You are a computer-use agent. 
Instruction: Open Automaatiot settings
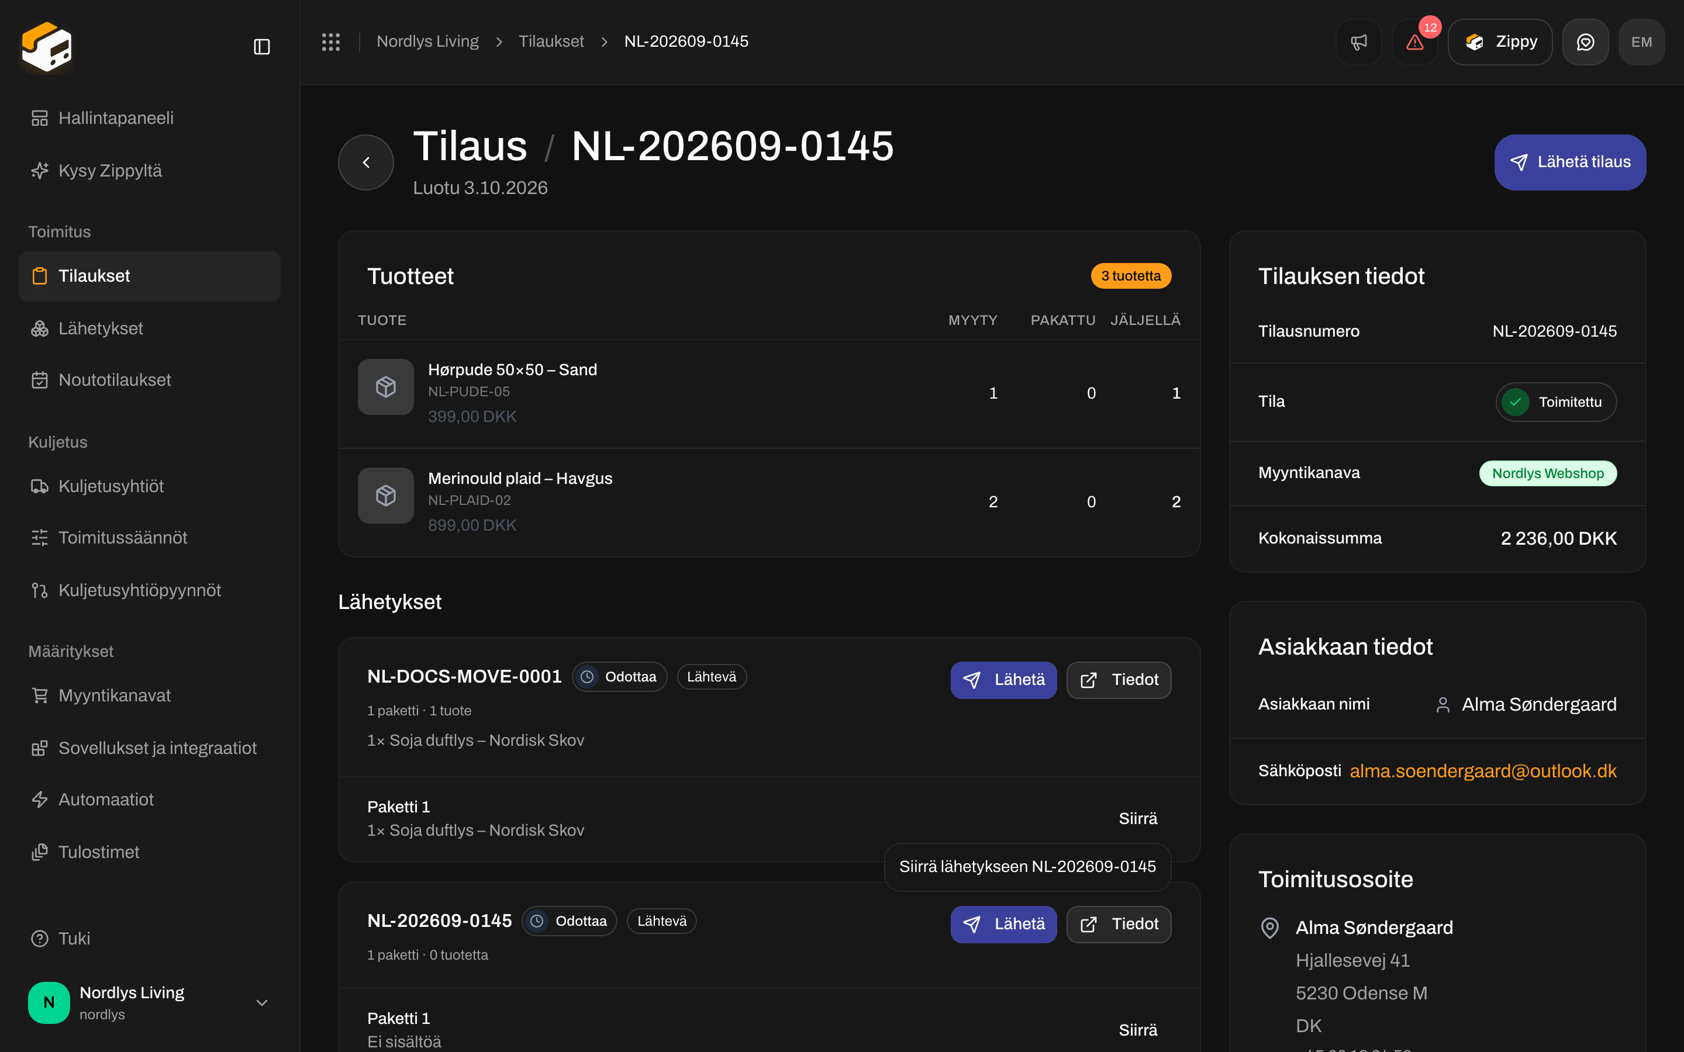click(150, 800)
